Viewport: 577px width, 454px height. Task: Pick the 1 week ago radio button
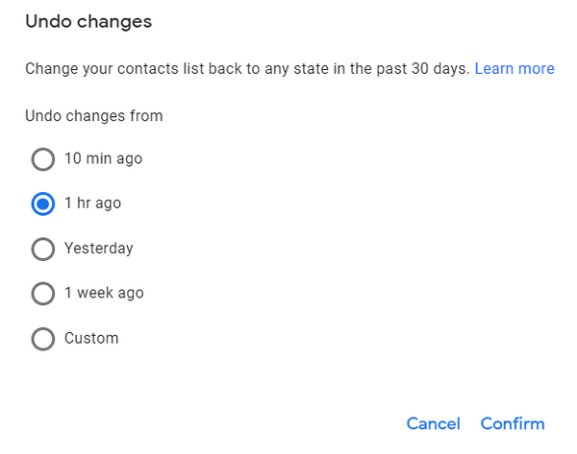pyautogui.click(x=42, y=294)
